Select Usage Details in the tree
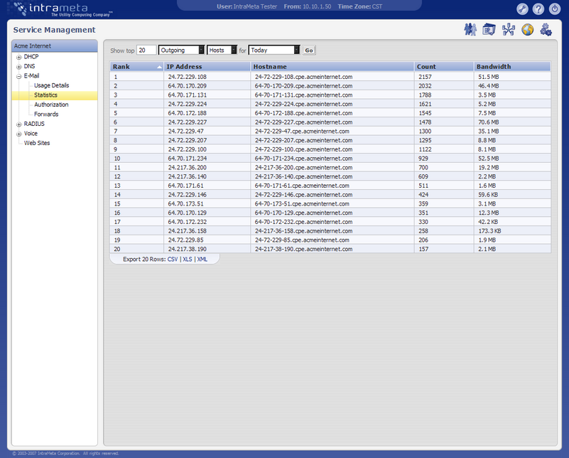Viewport: 569px width, 458px height. tap(52, 85)
